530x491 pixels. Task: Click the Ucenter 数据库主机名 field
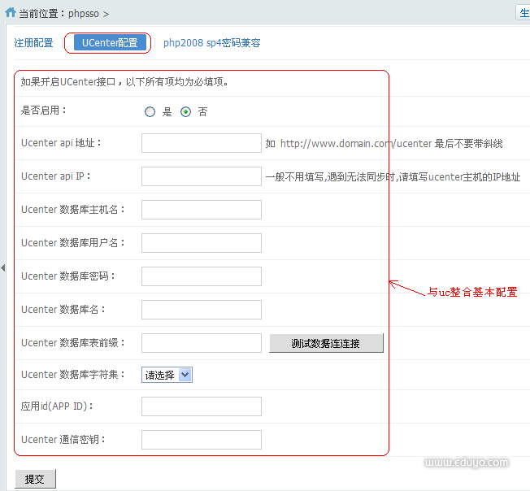(x=201, y=210)
